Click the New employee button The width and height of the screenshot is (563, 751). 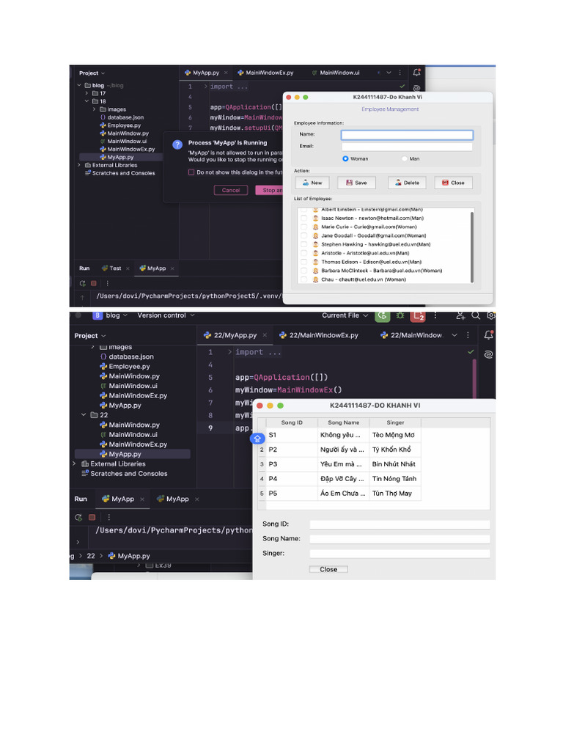point(312,183)
